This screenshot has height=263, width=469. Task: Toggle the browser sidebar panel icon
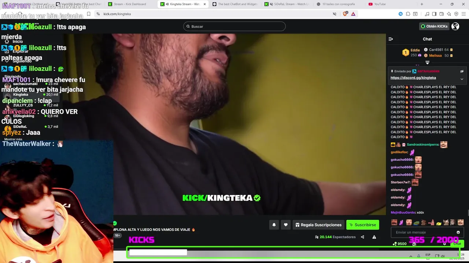[434, 14]
